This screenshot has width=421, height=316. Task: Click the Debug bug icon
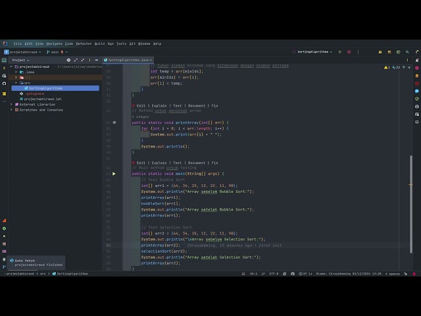349,52
